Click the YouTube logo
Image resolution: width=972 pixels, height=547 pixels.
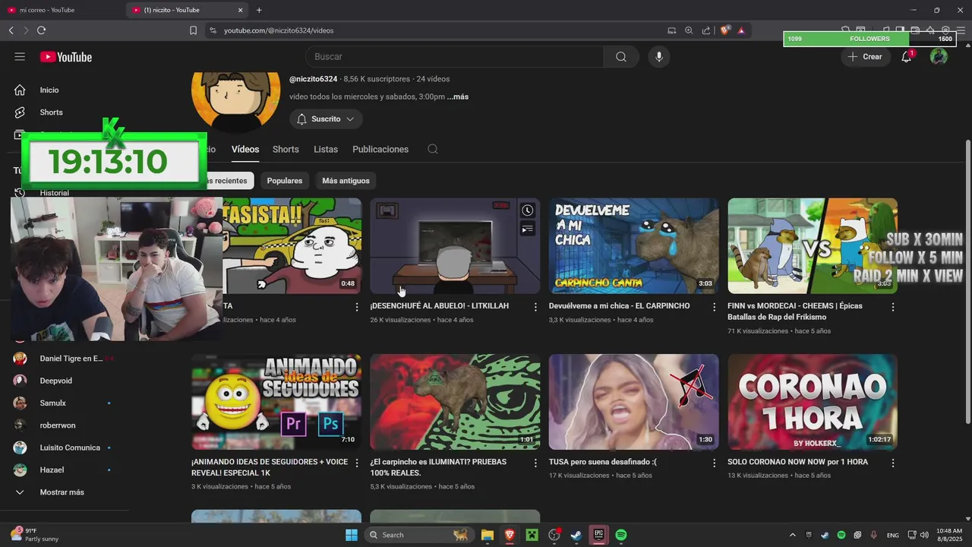click(x=66, y=57)
